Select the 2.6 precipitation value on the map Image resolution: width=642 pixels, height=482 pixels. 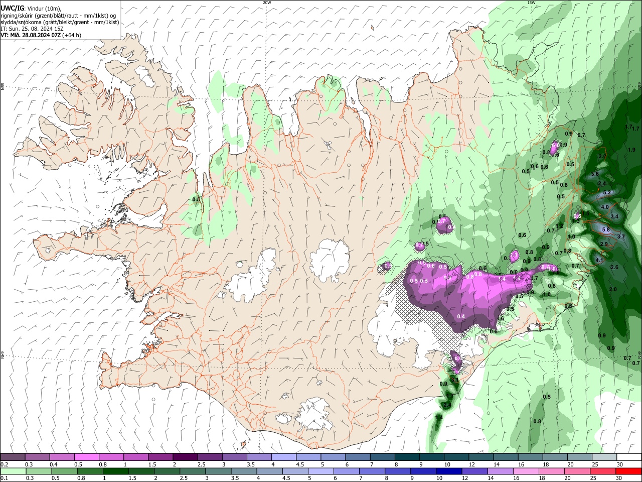point(614,267)
